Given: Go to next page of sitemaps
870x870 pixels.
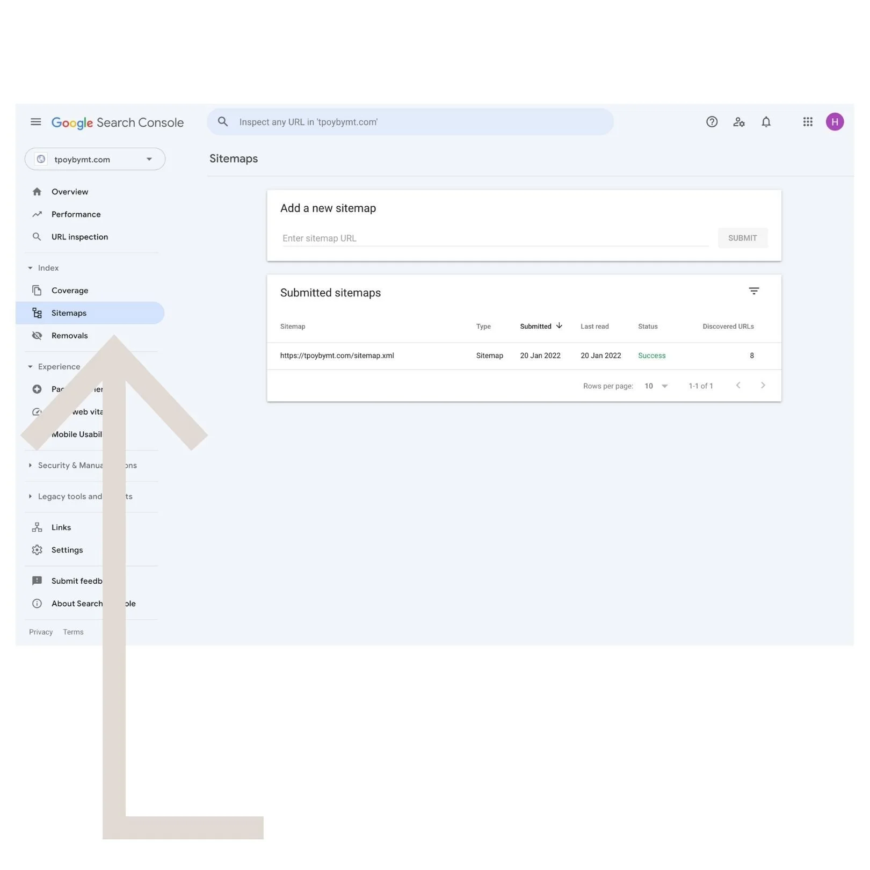Looking at the screenshot, I should [x=763, y=386].
